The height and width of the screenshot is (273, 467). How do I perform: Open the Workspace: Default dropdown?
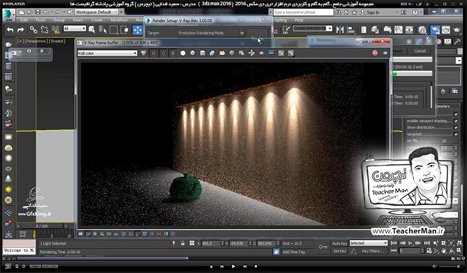click(x=96, y=12)
